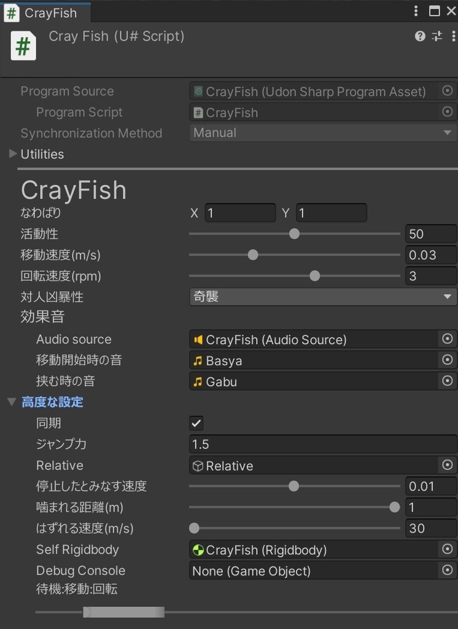Click the horizontal scrollbar at the bottom

[123, 612]
